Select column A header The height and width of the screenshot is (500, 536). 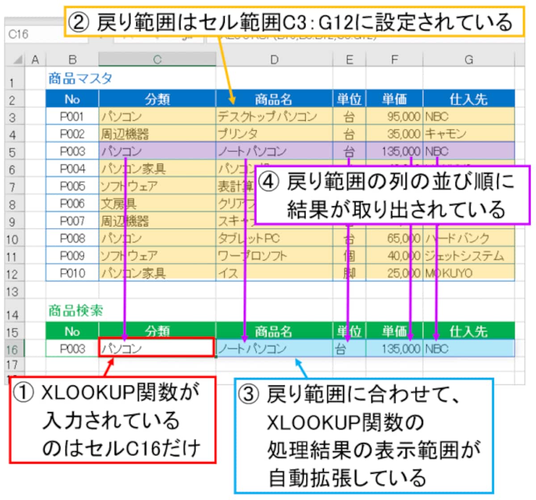35,59
